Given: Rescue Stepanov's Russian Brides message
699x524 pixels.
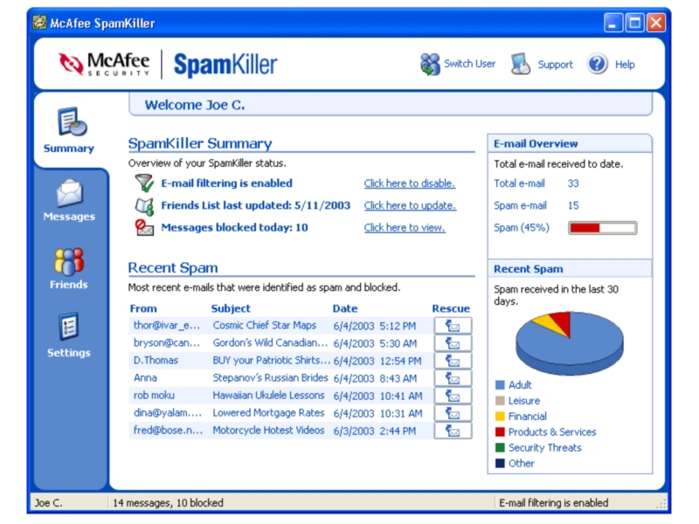Looking at the screenshot, I should [x=453, y=378].
